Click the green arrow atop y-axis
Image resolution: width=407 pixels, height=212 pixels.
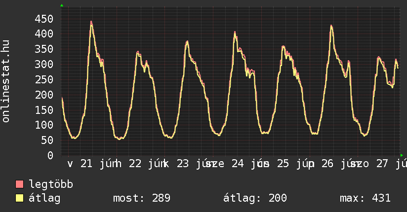[62, 5]
